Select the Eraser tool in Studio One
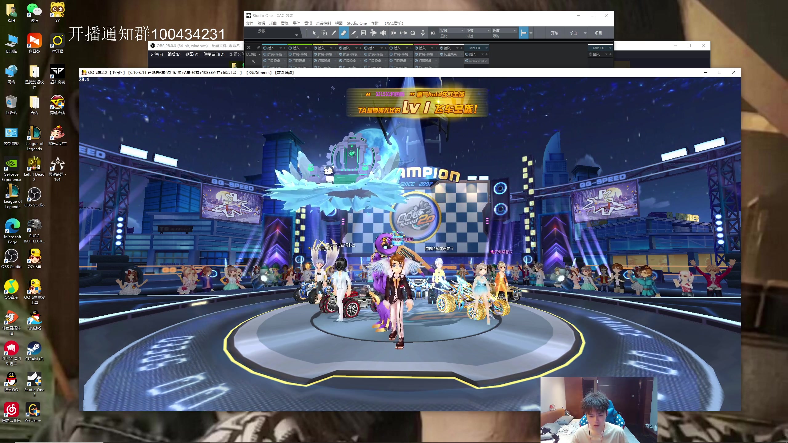The width and height of the screenshot is (788, 443). 344,33
